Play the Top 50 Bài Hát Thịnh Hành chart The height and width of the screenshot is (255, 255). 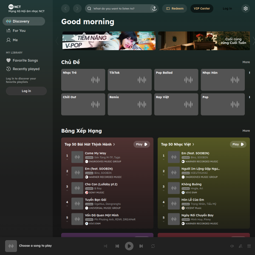pyautogui.click(x=142, y=144)
